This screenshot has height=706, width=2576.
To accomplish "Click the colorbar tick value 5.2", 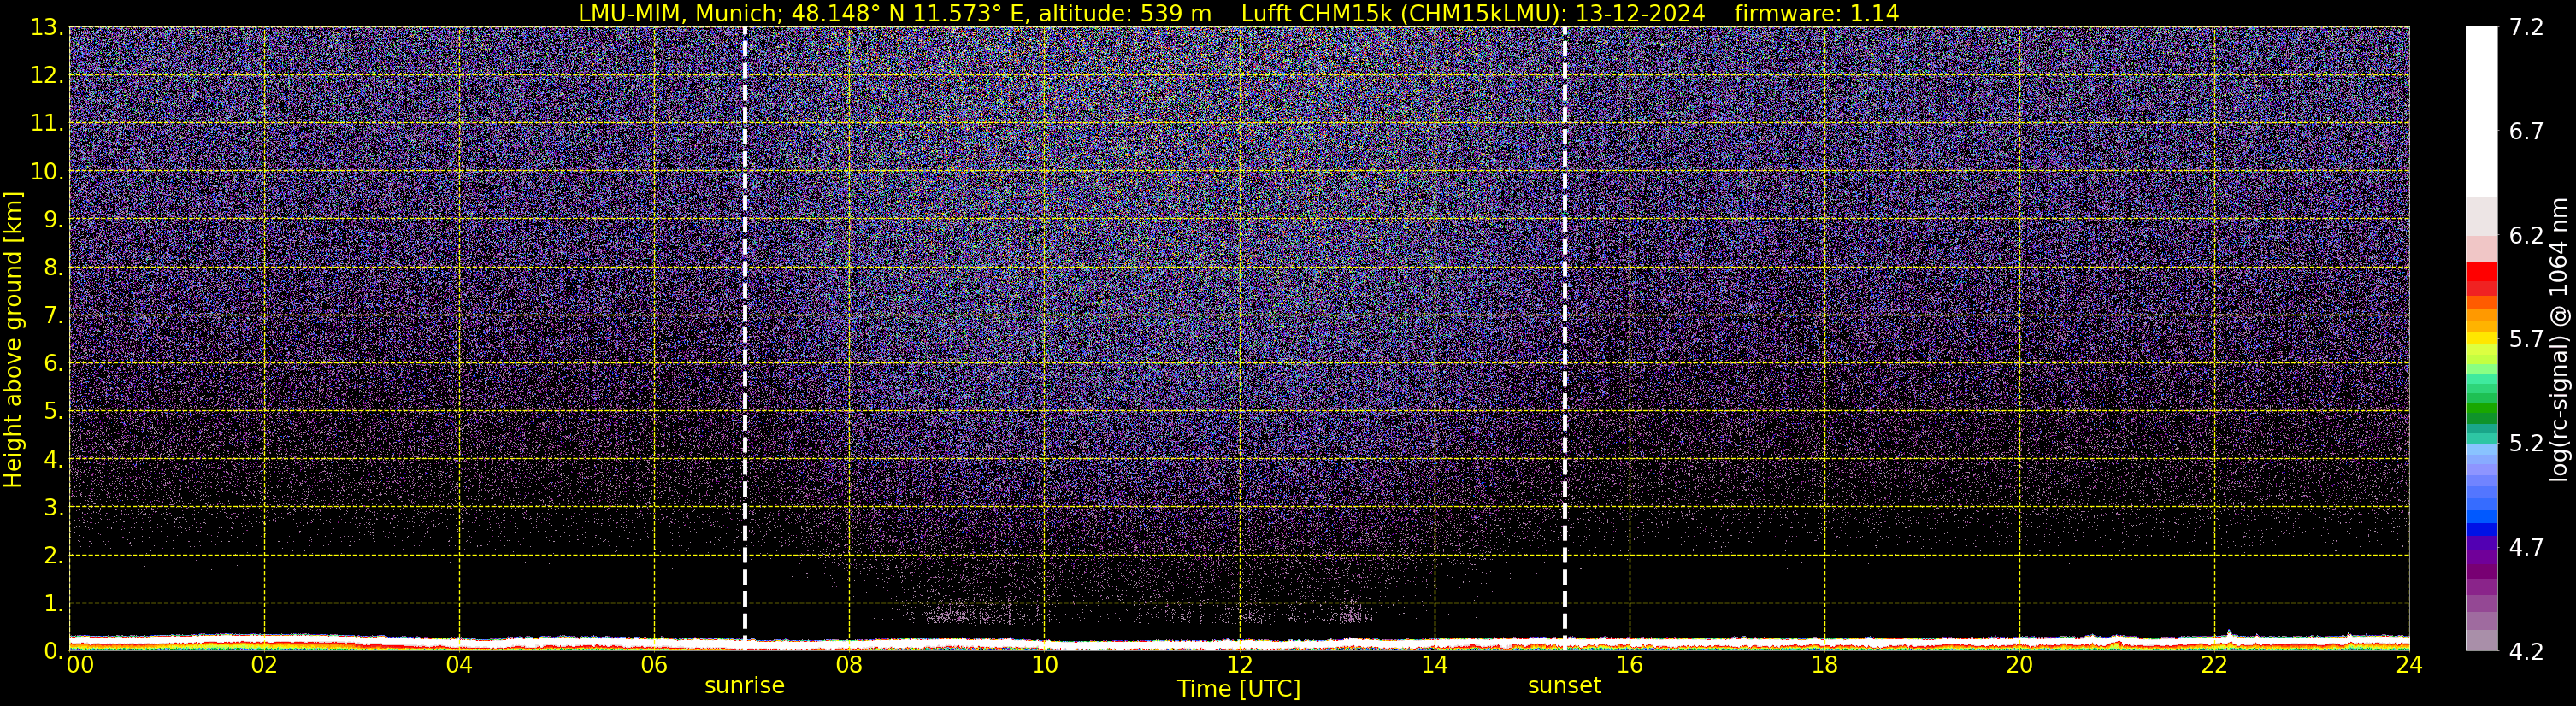I will 2526,443.
